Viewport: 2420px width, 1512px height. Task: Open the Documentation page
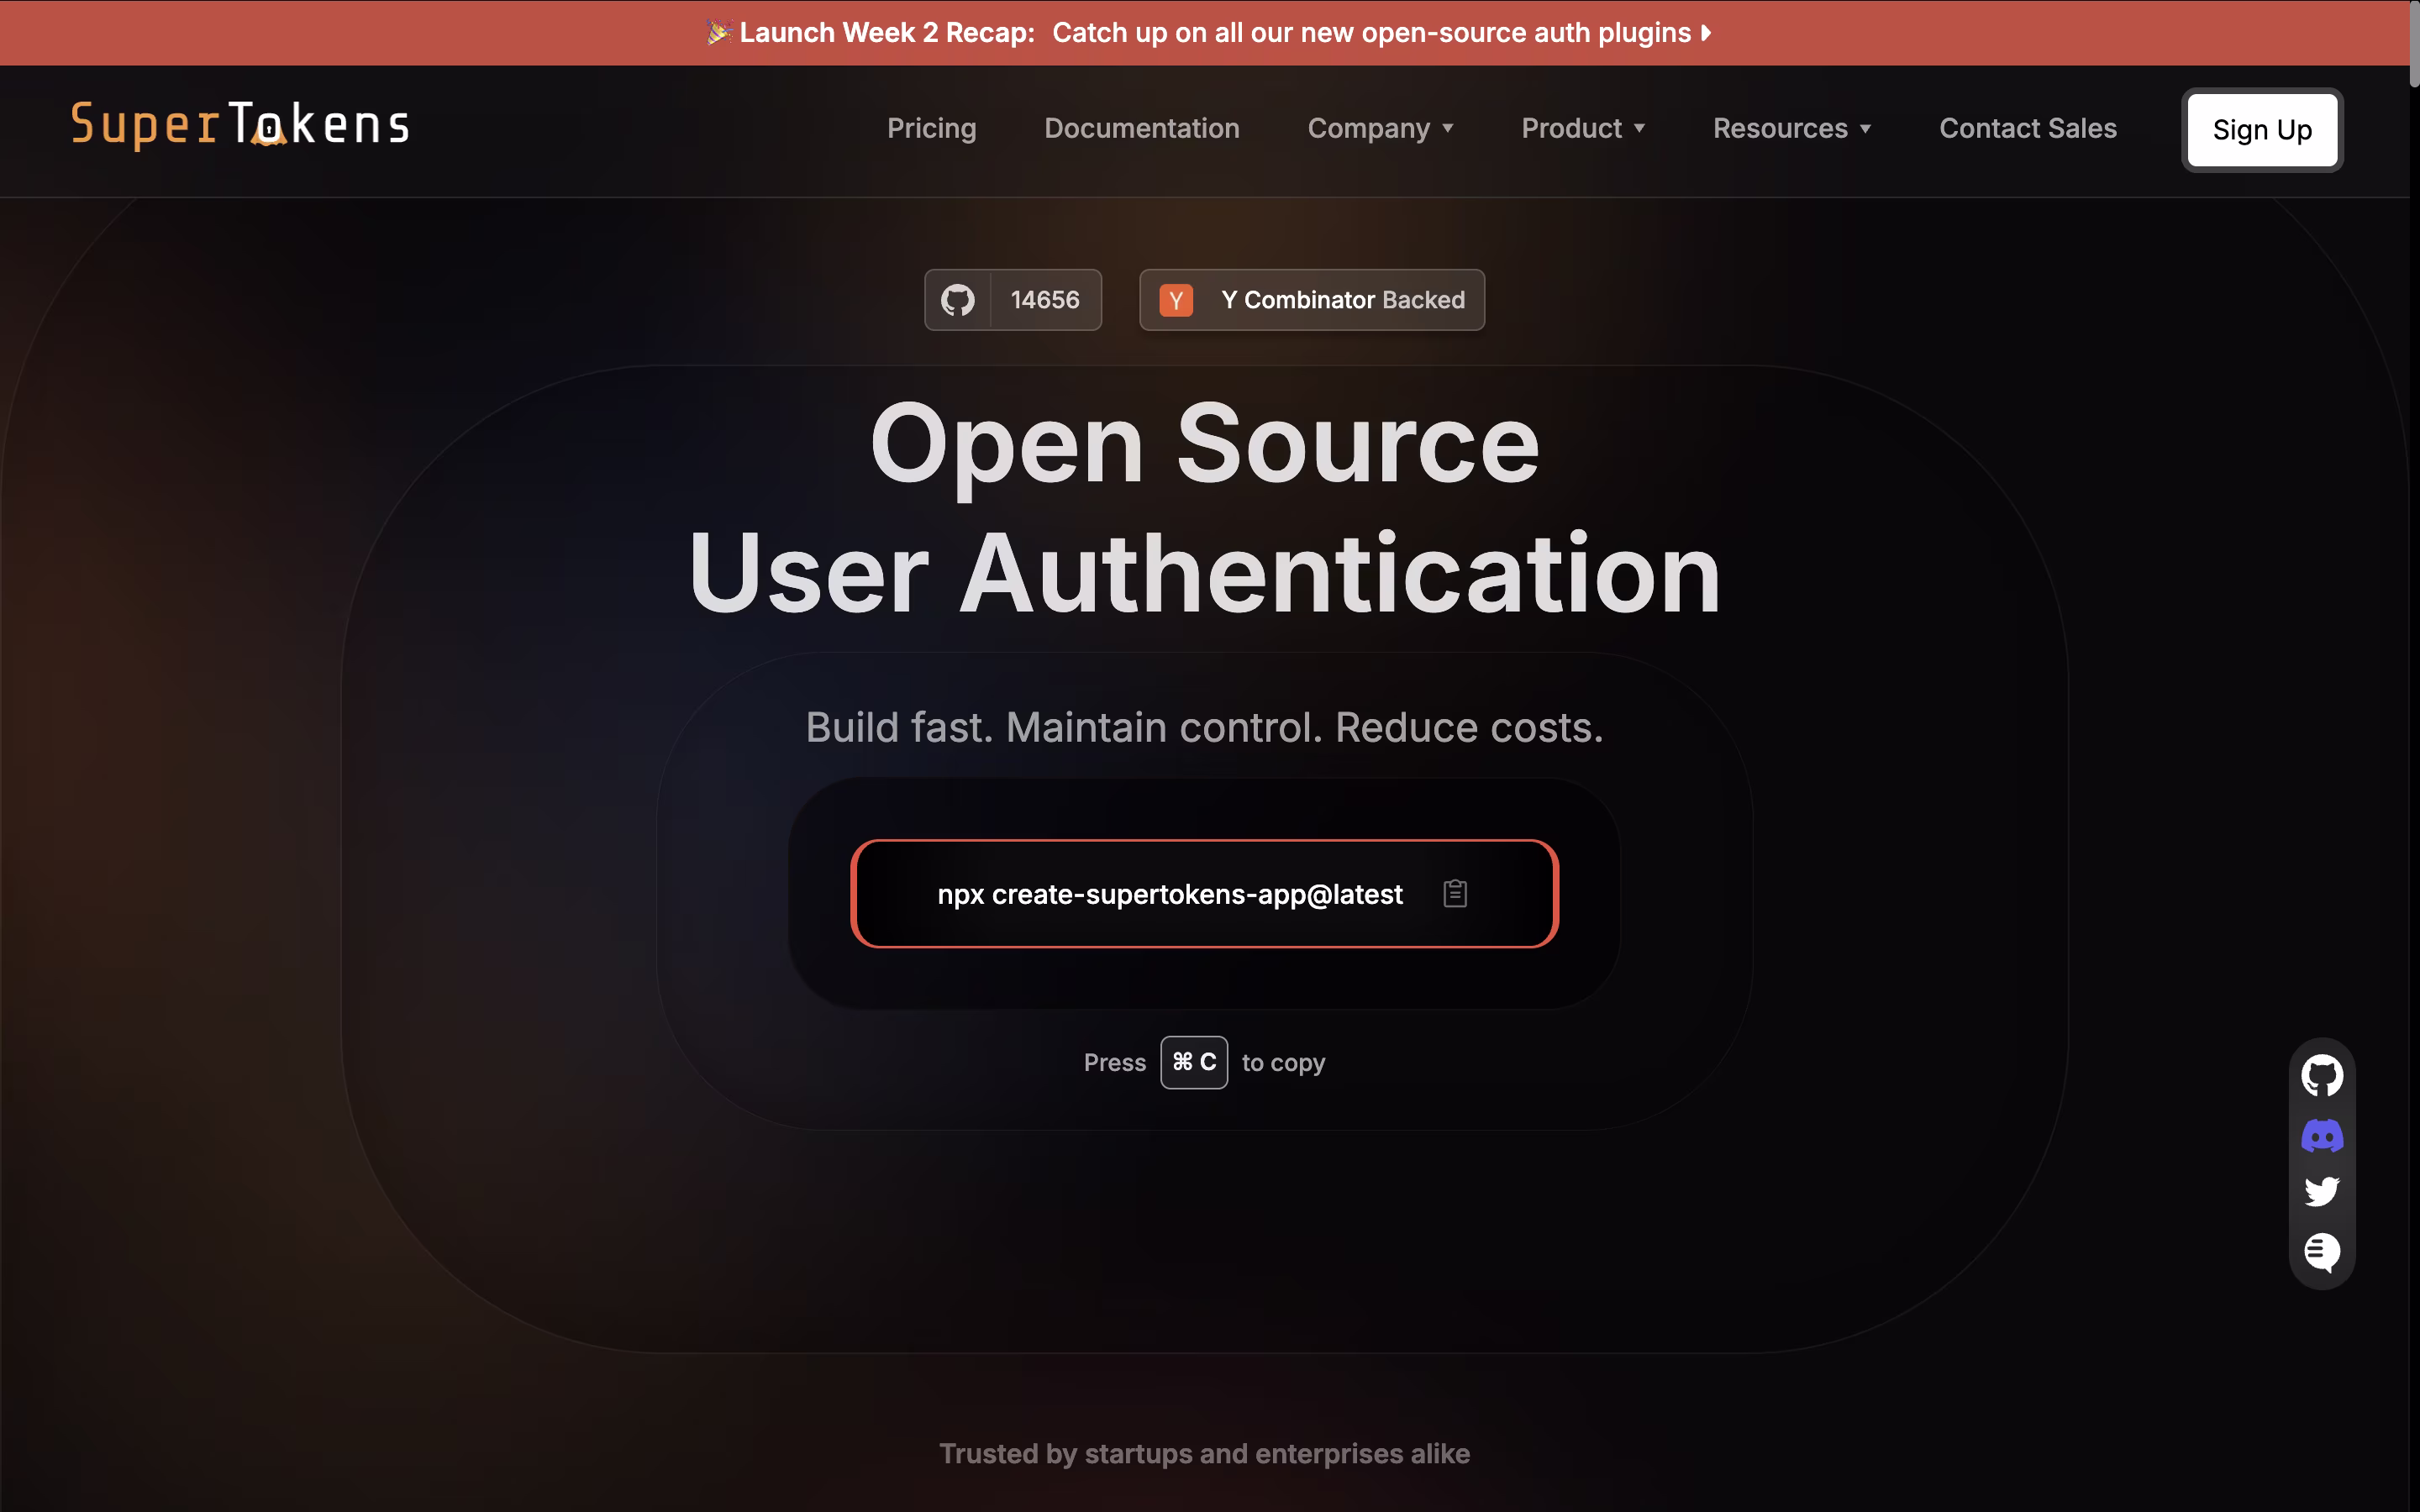click(1141, 128)
